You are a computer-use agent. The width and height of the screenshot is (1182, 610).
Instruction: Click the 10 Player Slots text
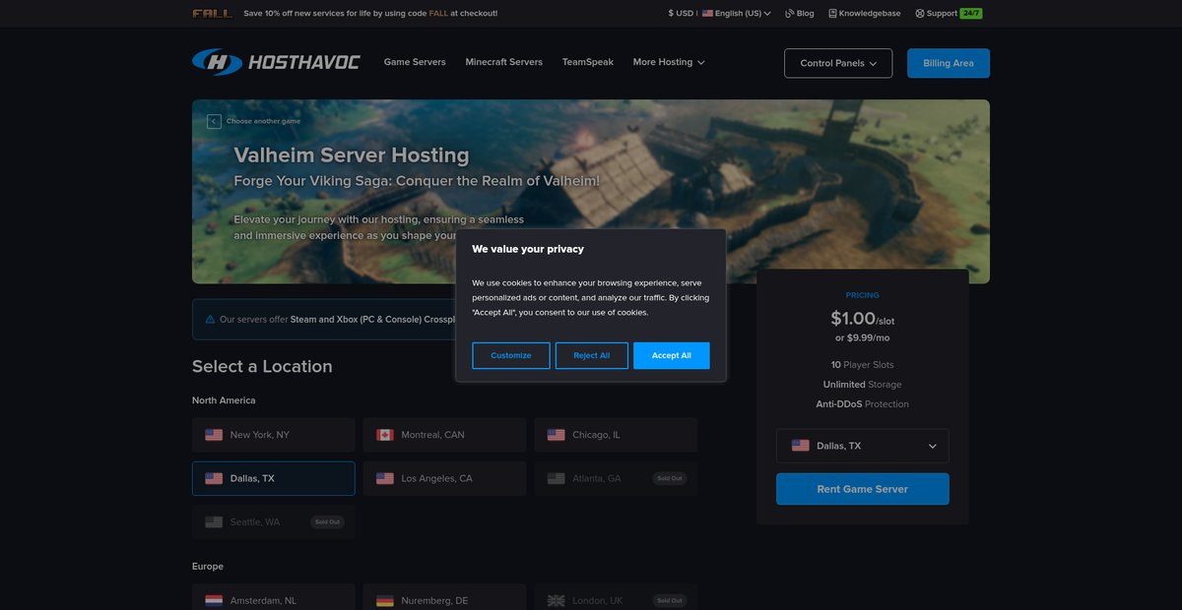[x=863, y=365]
